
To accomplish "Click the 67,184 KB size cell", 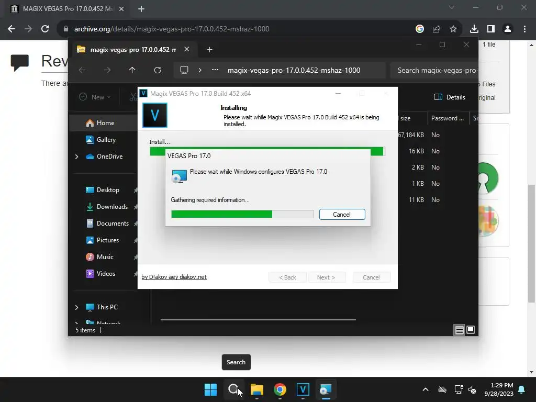I will tap(411, 135).
